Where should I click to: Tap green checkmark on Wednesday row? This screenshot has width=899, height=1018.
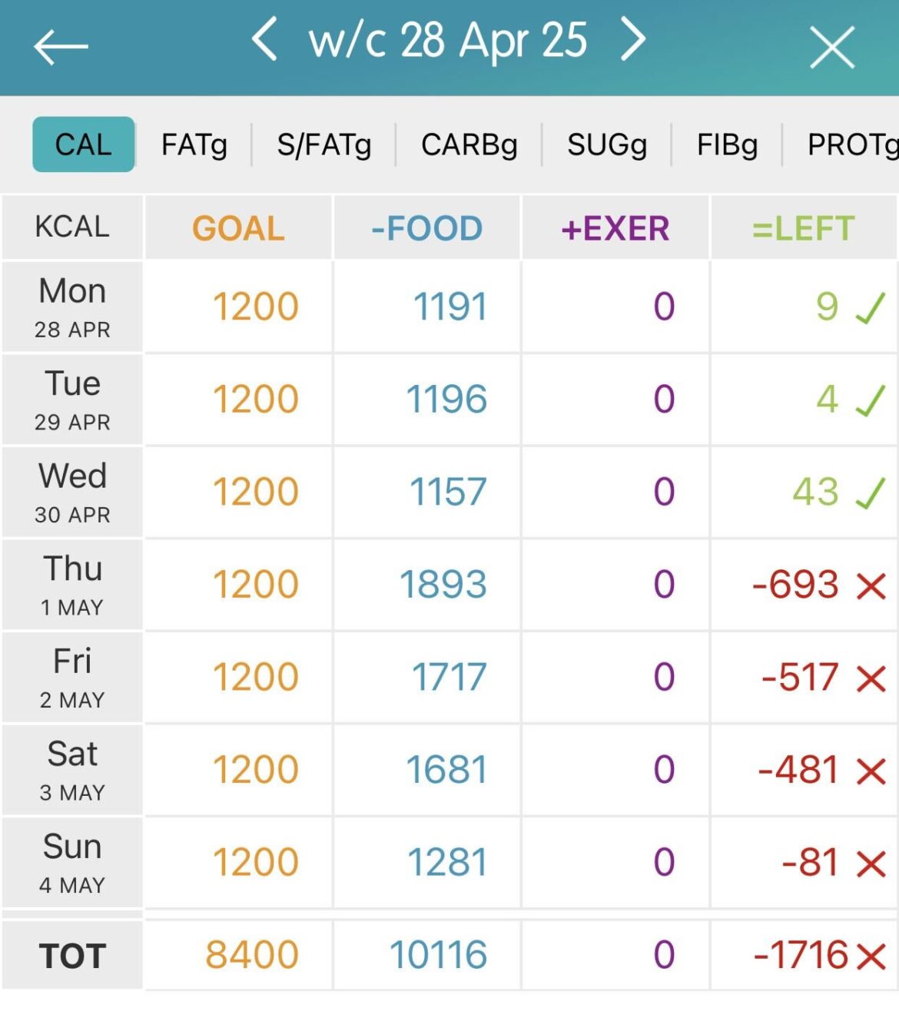pos(870,493)
